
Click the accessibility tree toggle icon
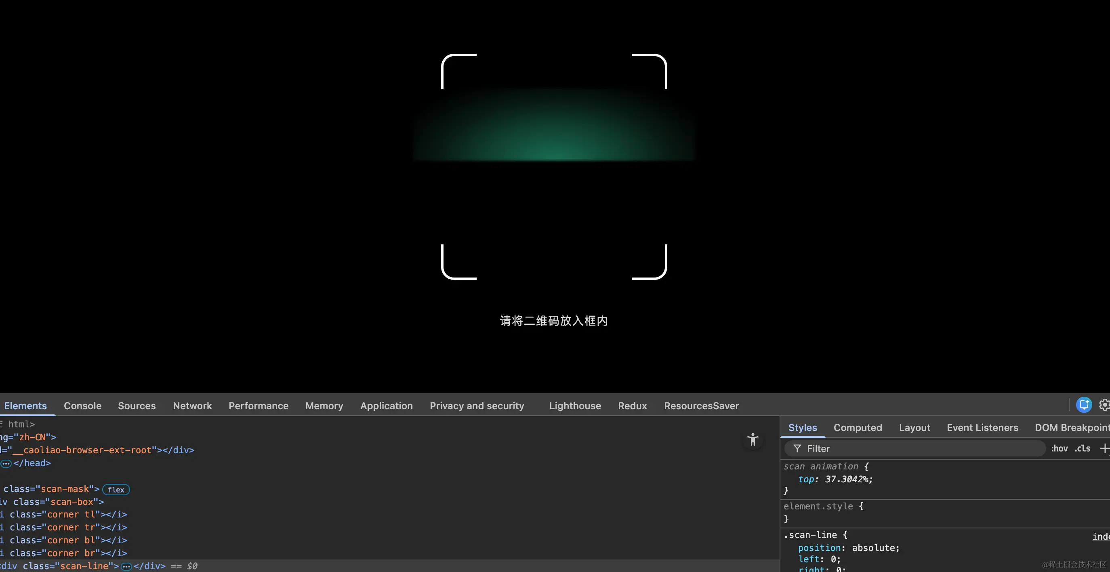753,440
